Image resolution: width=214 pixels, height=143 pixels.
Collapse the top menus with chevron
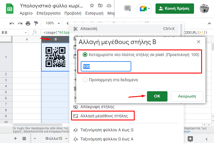click(209, 23)
